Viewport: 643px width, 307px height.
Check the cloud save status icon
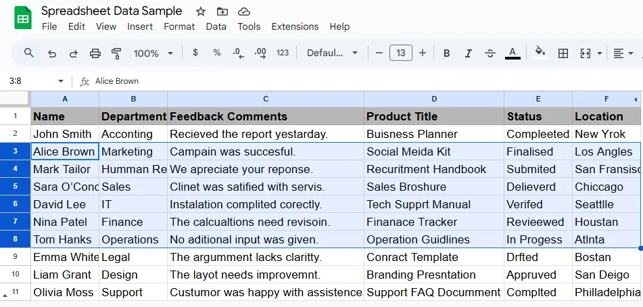[x=244, y=11]
